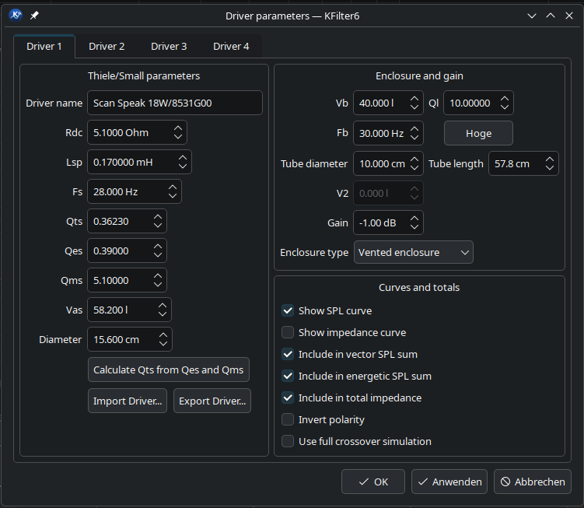Increase Qms value with up arrow
This screenshot has height=508, width=584.
click(158, 276)
